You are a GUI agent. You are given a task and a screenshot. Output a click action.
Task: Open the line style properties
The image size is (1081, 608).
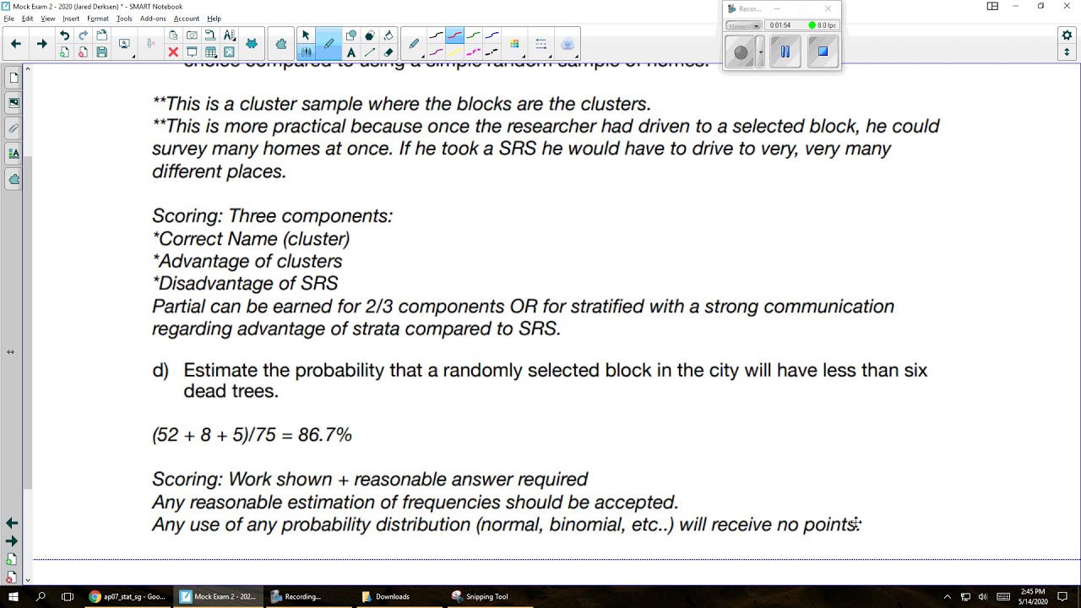pos(541,44)
